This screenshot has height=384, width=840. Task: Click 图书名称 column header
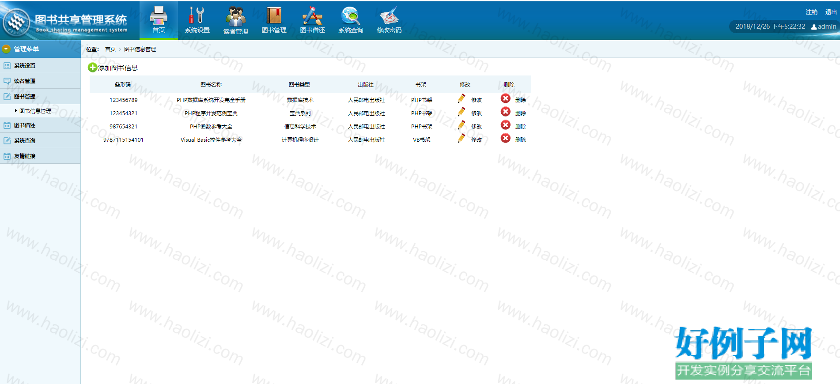211,84
